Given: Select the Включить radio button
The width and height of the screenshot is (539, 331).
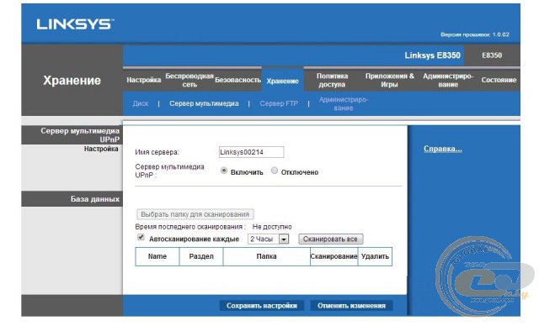Looking at the screenshot, I should (224, 171).
